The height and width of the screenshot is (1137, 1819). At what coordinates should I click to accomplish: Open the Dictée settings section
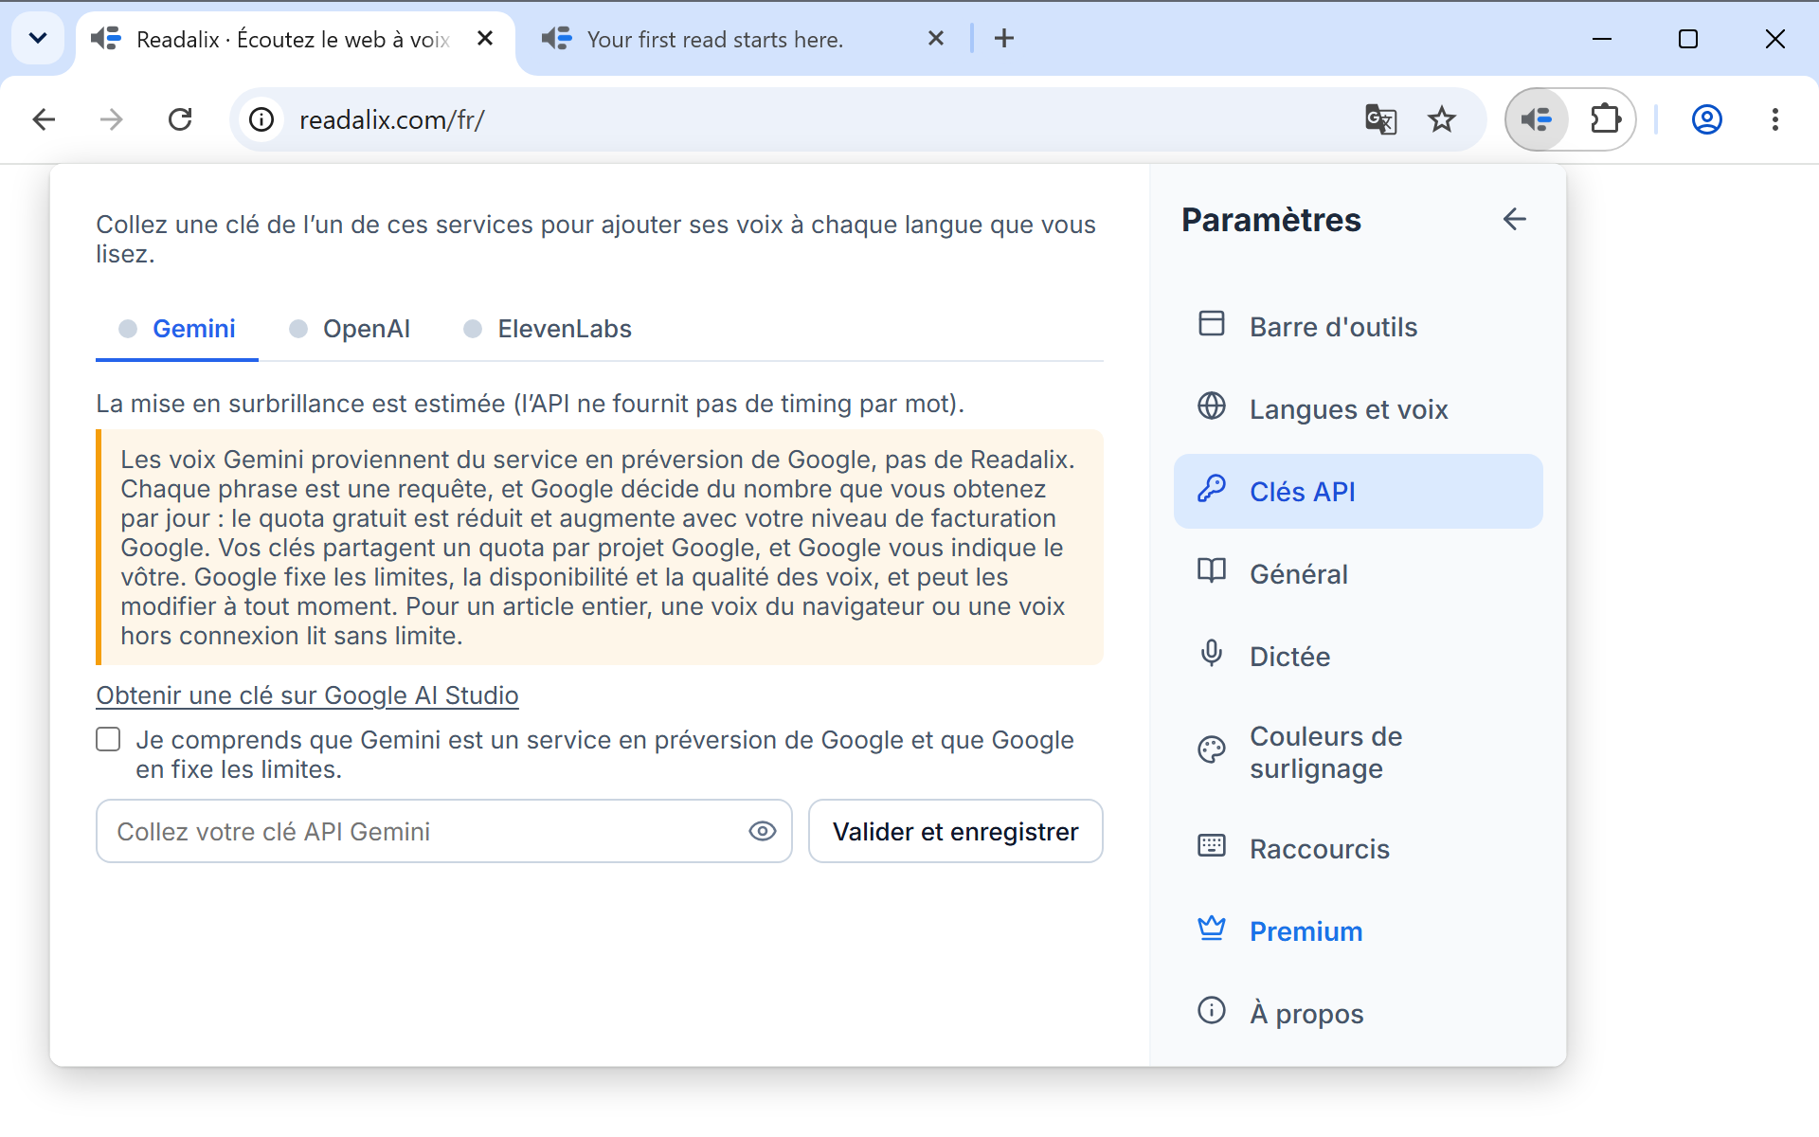pos(1359,657)
